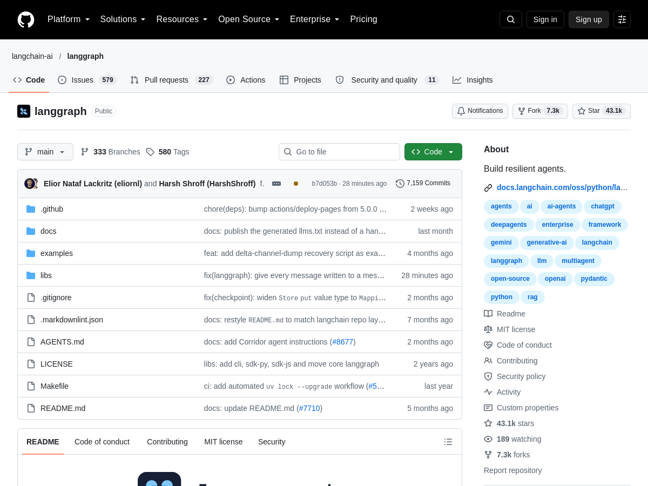Fork the repository with the Fork button
Image resolution: width=648 pixels, height=486 pixels.
click(540, 111)
